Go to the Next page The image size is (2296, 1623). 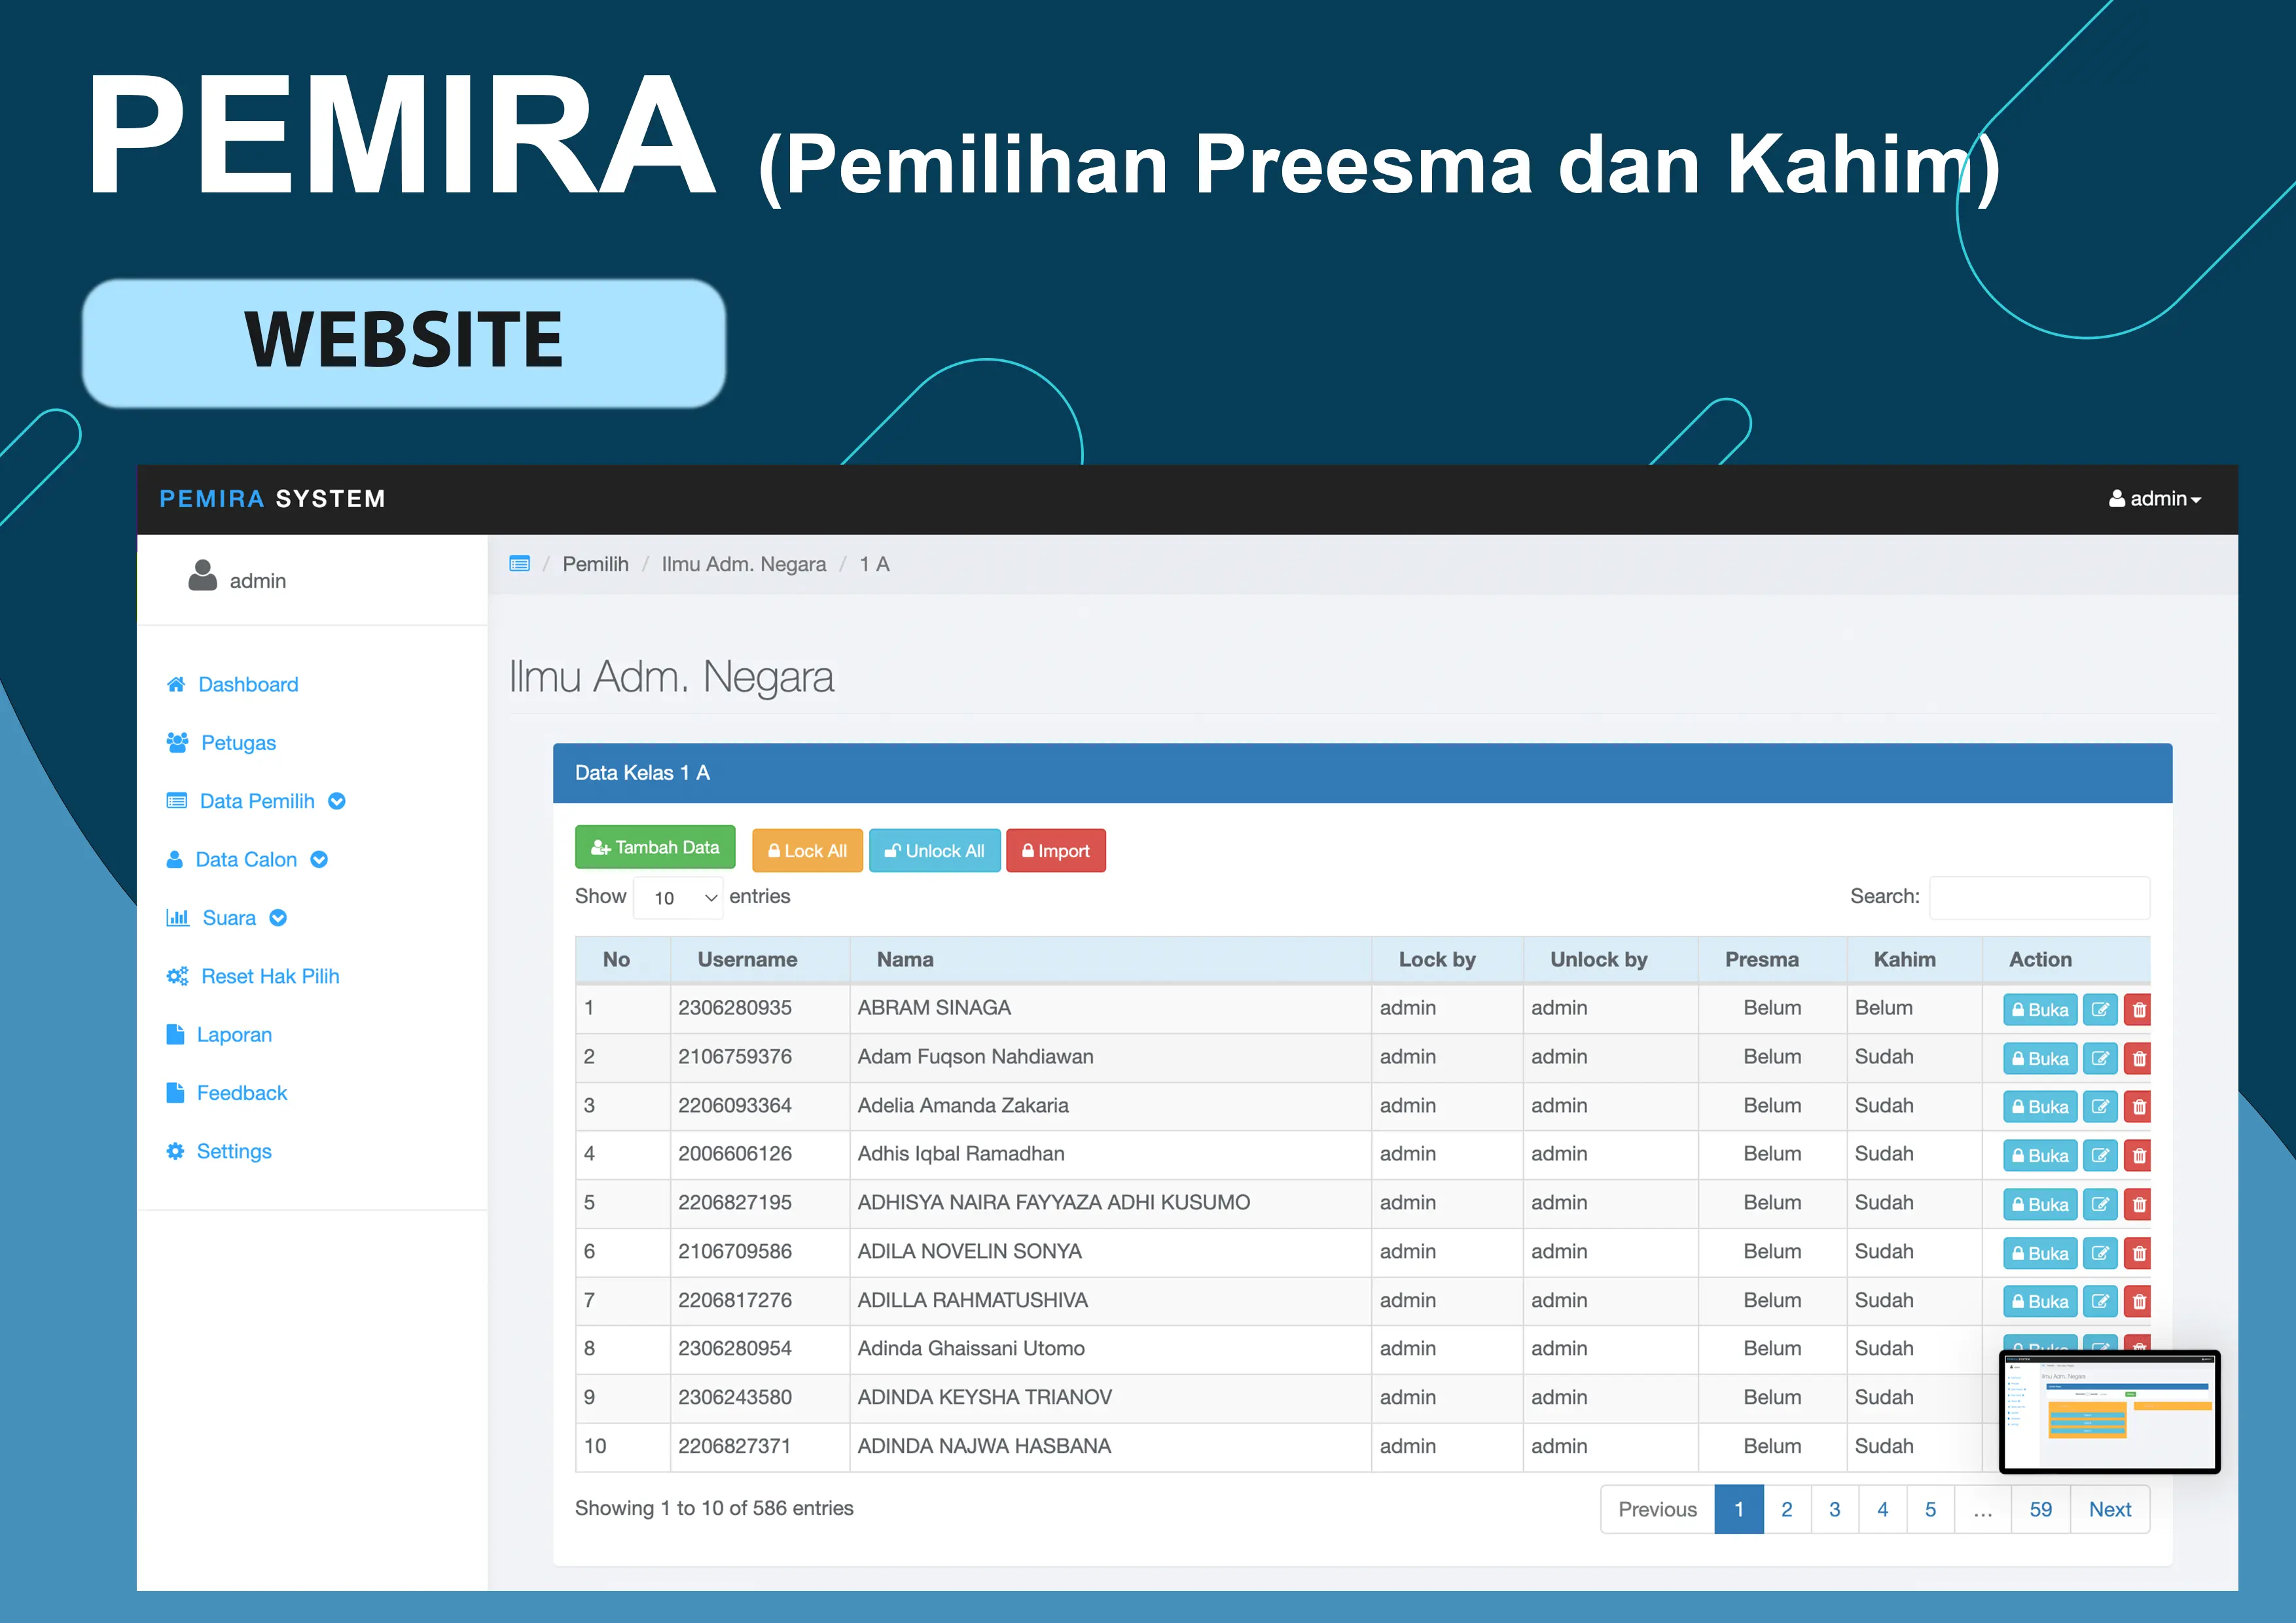point(2110,1509)
